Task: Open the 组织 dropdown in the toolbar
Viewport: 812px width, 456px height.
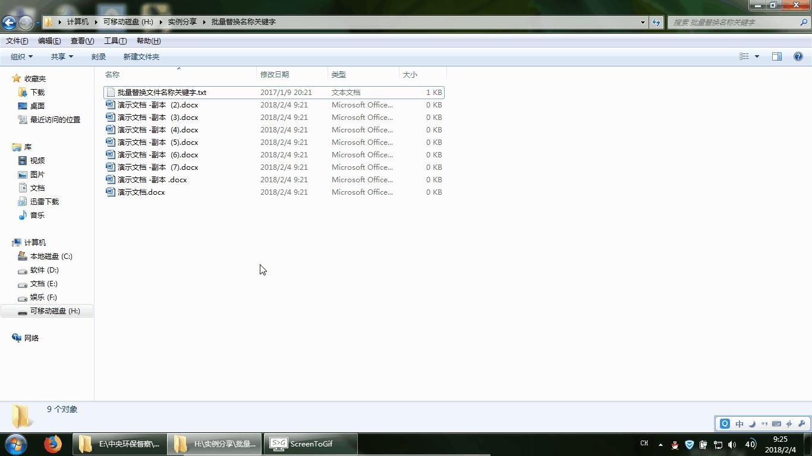Action: click(x=21, y=57)
